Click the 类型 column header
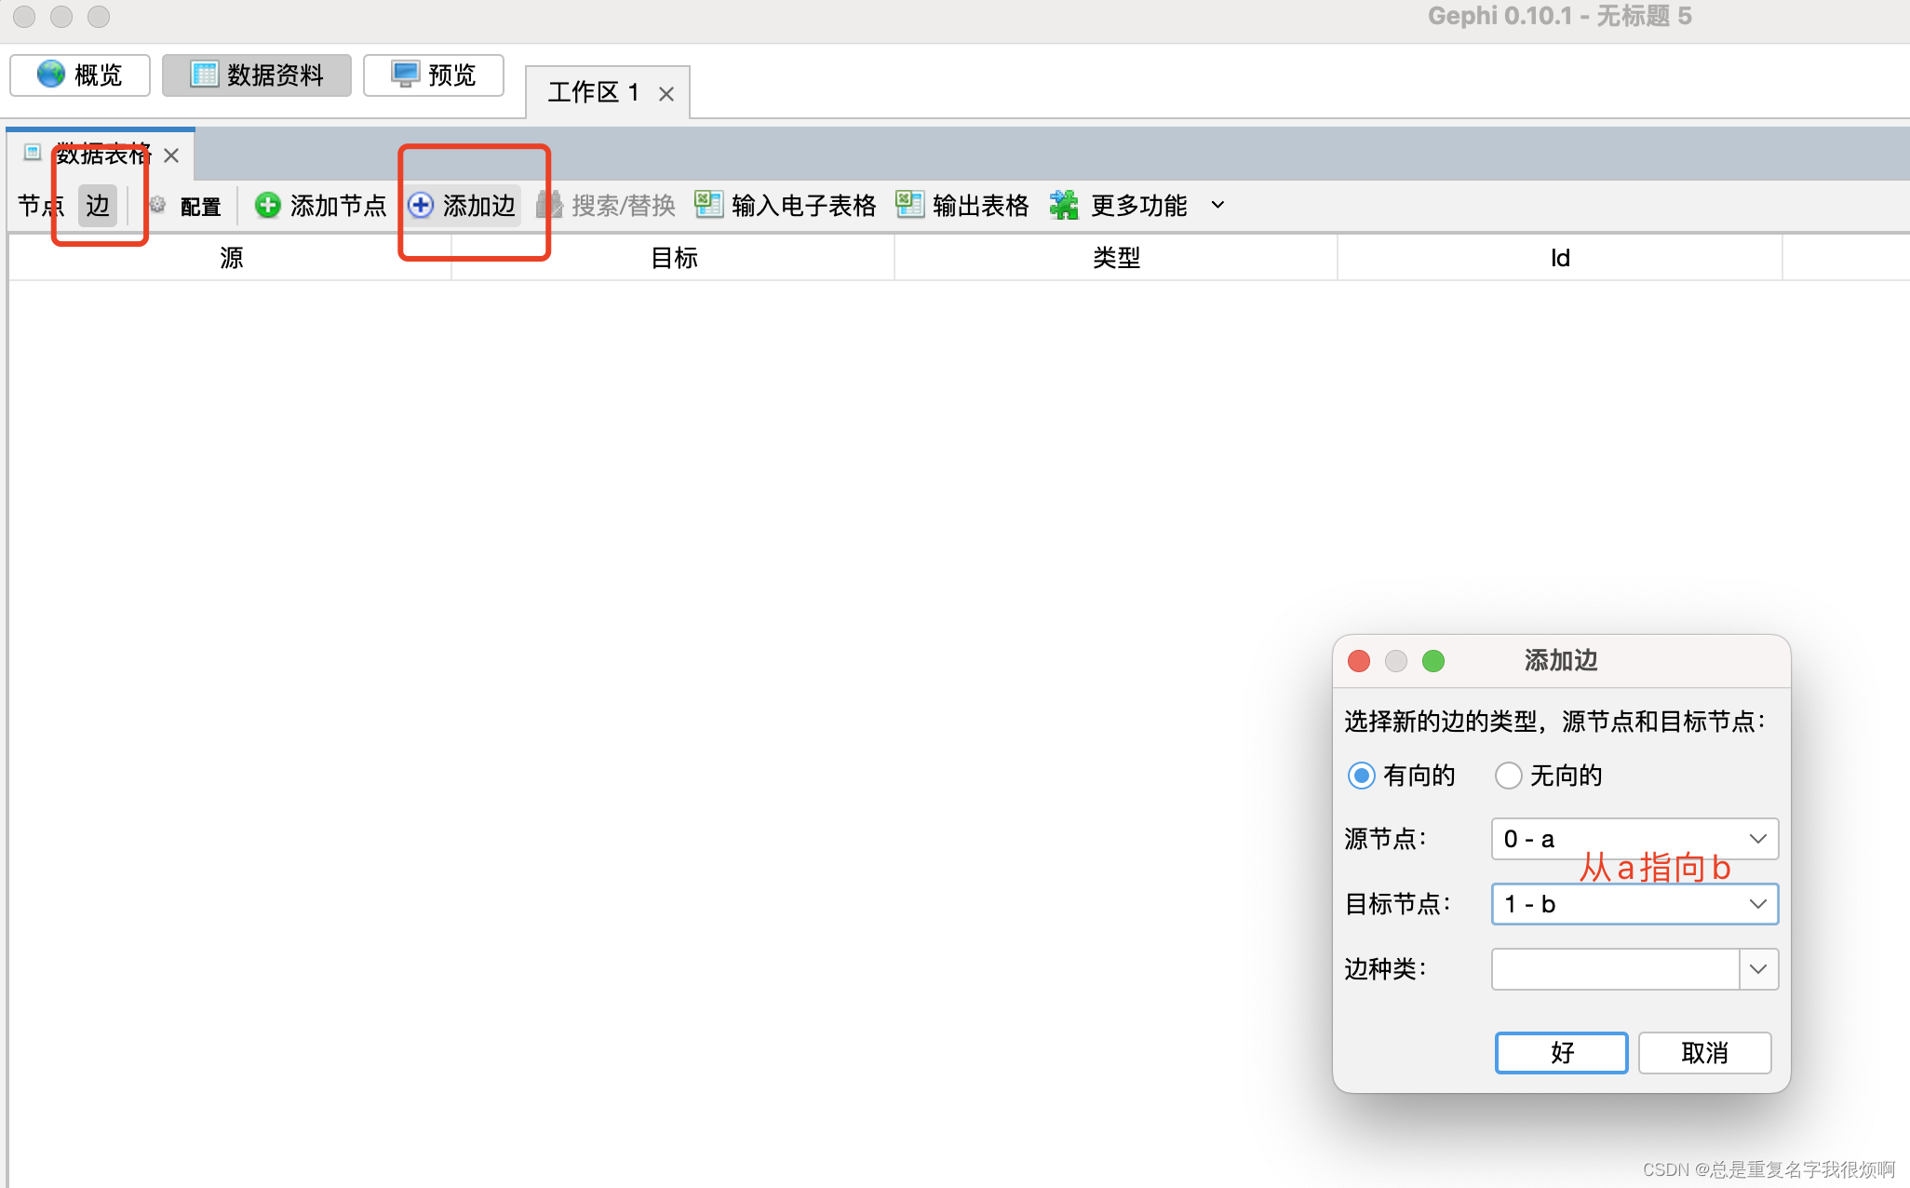 pos(1116,258)
